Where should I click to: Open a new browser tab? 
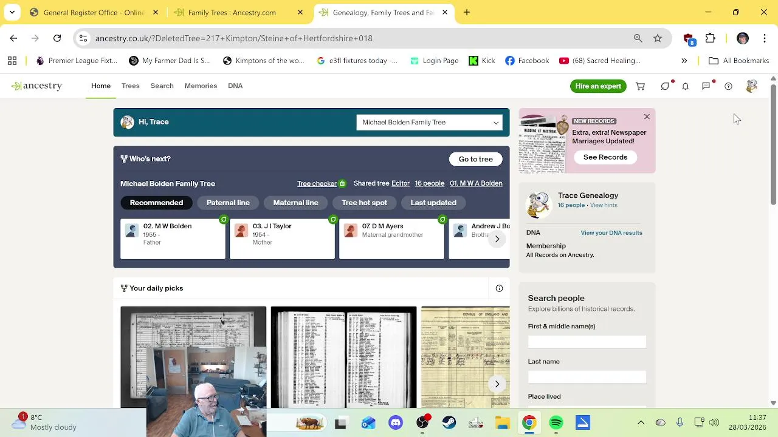tap(467, 12)
